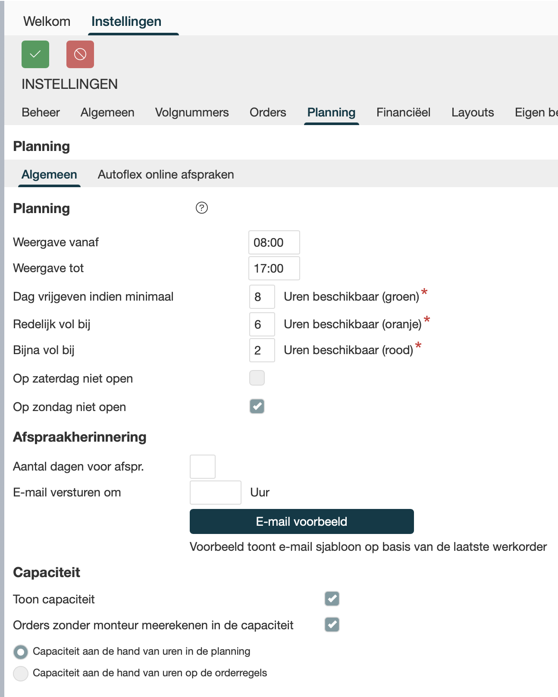Screen dimensions: 558x697
Task: Go to the Welkom tab
Action: [47, 22]
